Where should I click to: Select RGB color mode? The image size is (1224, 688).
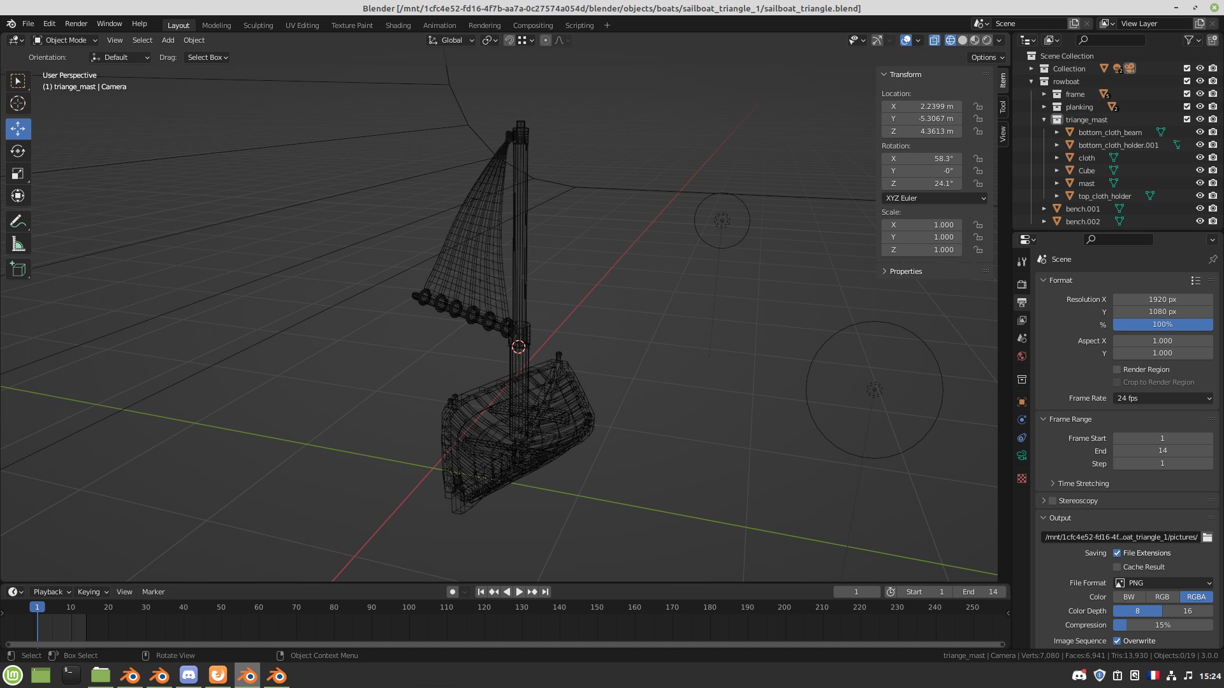[1162, 597]
